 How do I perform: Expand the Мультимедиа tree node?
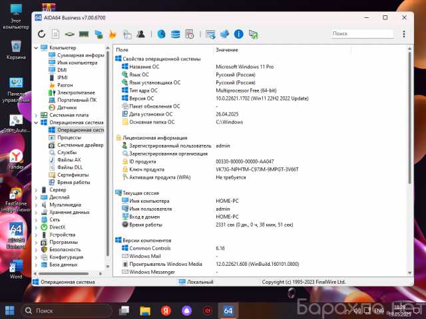coord(36,205)
